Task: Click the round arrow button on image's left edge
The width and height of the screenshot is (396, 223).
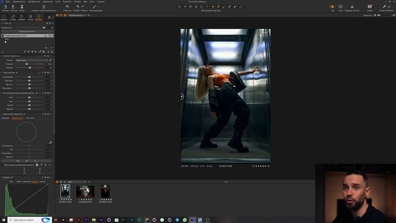Action: 182,97
